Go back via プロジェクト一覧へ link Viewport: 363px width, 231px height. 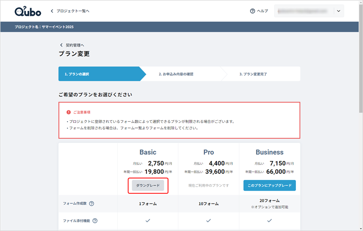click(73, 11)
